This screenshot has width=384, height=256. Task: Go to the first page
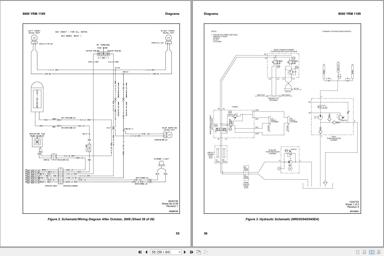click(140, 252)
